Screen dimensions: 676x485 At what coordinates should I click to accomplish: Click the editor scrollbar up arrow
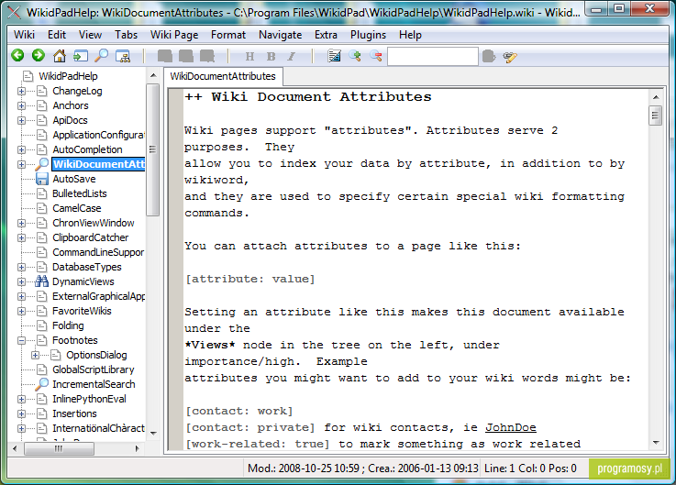[x=656, y=97]
